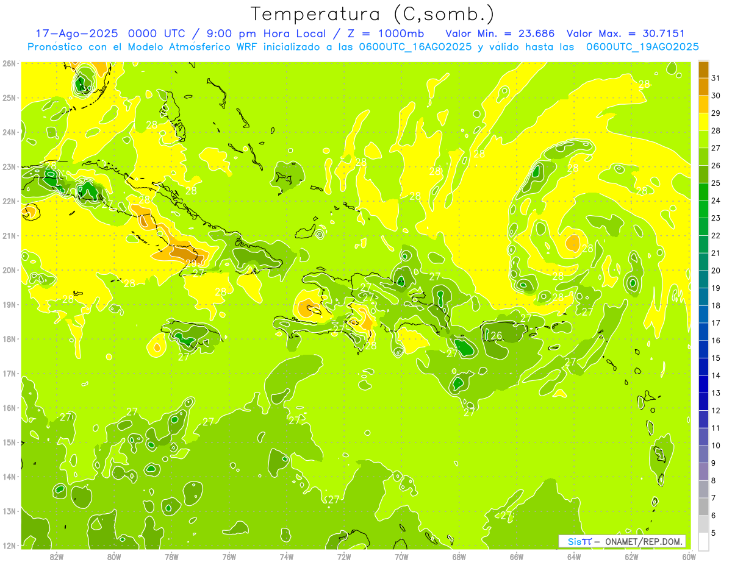Click the '24N' latitude axis label
The image size is (732, 565).
9,132
